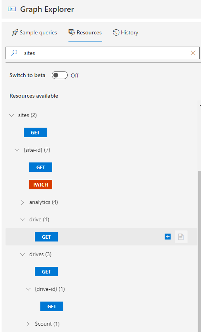The width and height of the screenshot is (201, 332).
Task: Switch to the History tab
Action: point(125,32)
